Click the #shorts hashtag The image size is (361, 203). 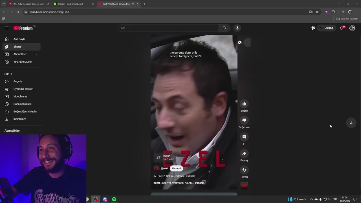(x=200, y=183)
